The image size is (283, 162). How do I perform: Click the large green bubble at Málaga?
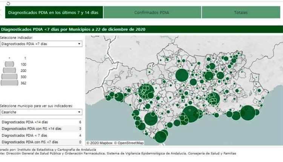tap(191, 114)
